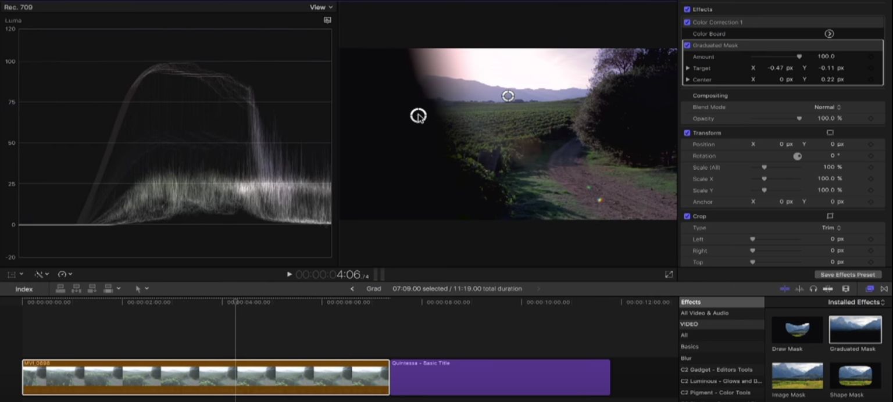Click the Overwrite clip edit icon
This screenshot has width=893, height=402.
[x=108, y=289]
